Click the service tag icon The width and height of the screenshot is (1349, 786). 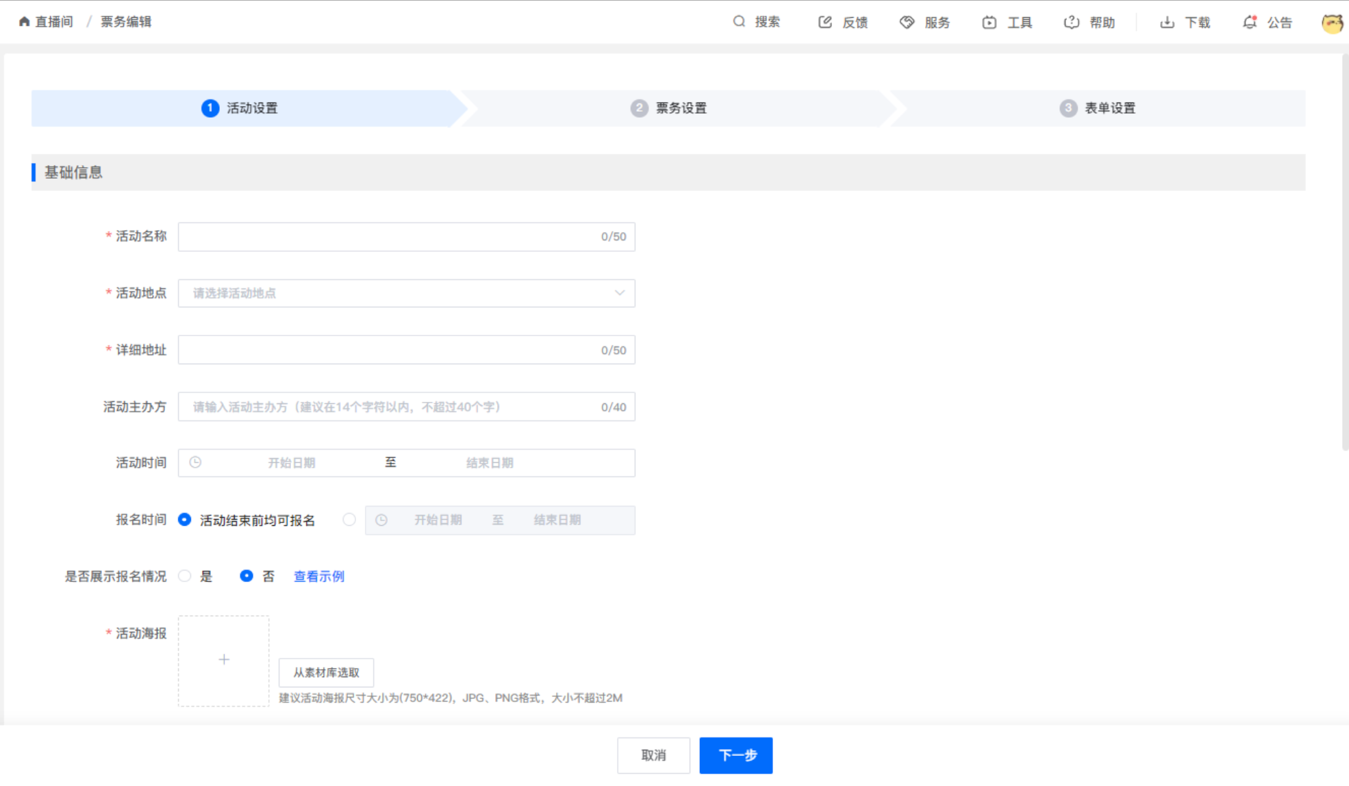[x=907, y=22]
